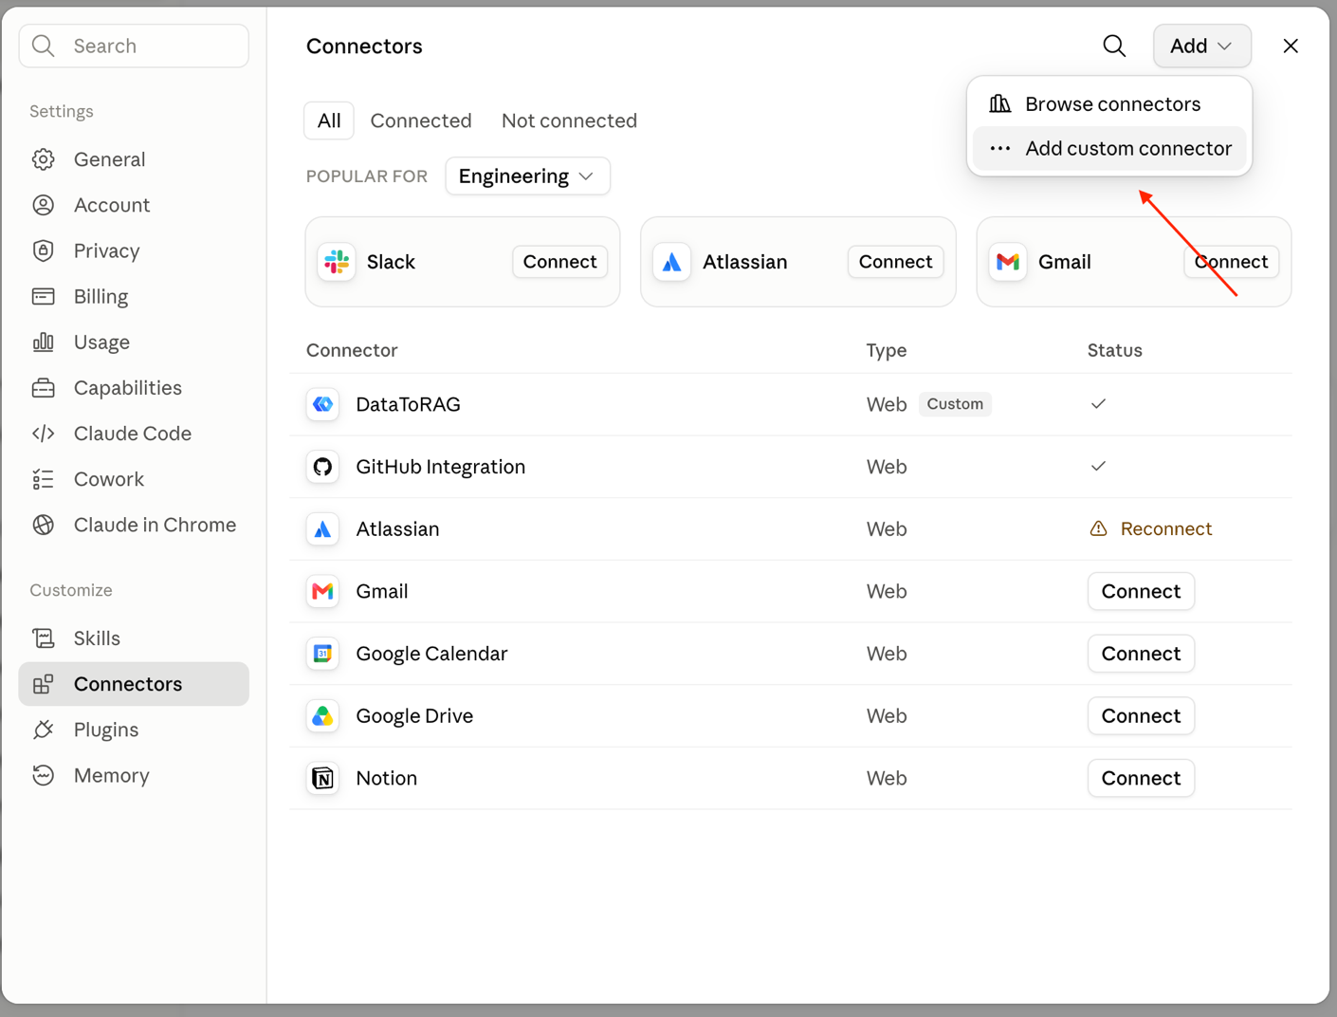Switch to the All tab
Image resolution: width=1337 pixels, height=1017 pixels.
[329, 120]
